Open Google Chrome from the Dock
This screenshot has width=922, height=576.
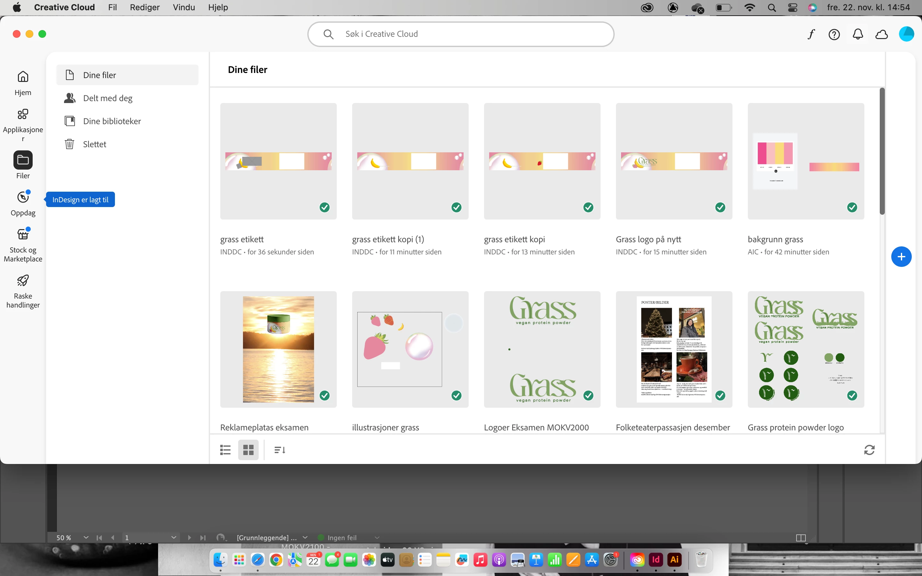point(276,560)
